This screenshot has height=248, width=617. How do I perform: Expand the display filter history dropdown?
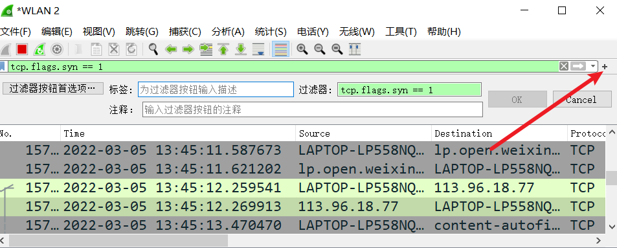point(593,67)
